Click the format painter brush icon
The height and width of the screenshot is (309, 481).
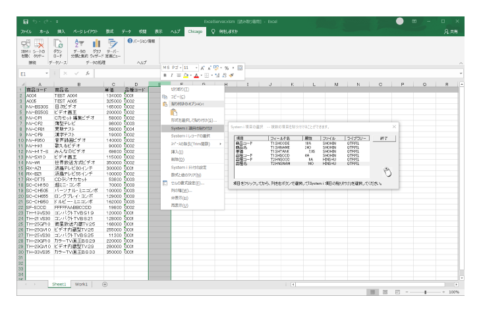(x=231, y=75)
